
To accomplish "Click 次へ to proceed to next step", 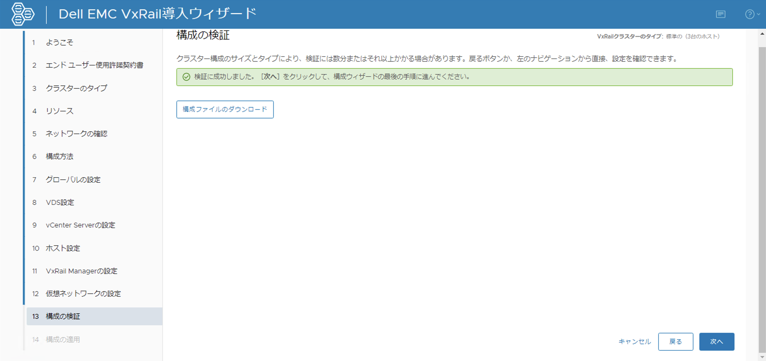I will pyautogui.click(x=716, y=341).
